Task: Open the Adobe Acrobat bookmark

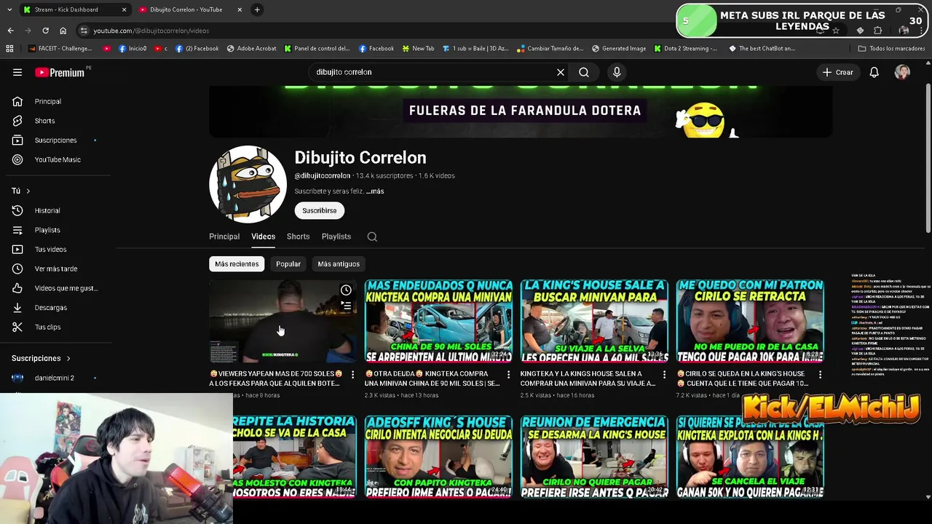Action: [252, 49]
